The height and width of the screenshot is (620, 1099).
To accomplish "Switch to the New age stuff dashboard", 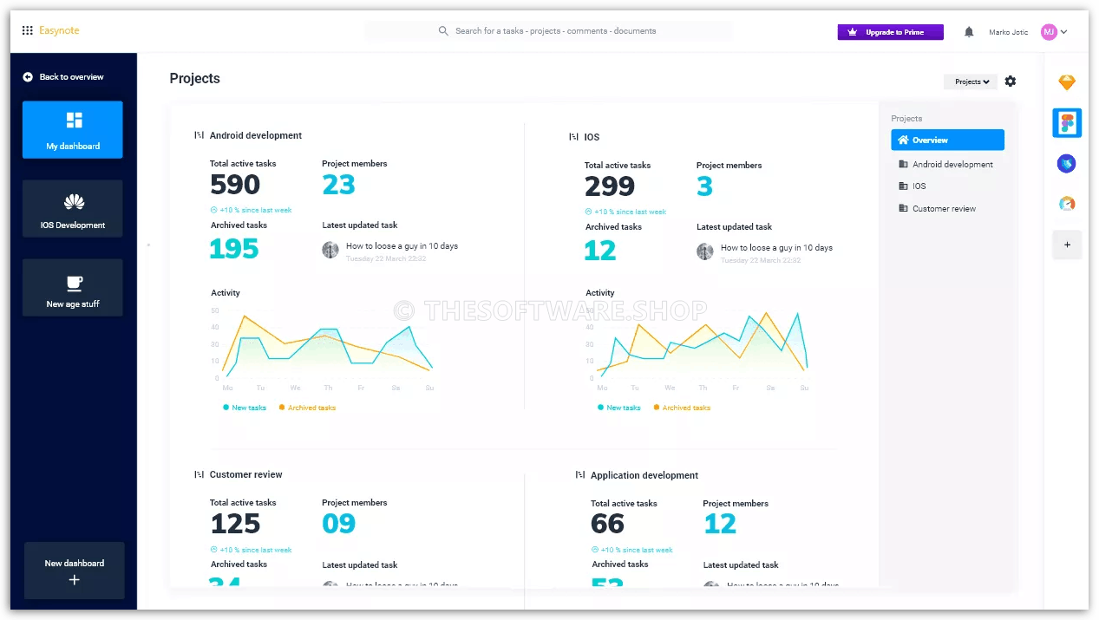I will point(73,288).
